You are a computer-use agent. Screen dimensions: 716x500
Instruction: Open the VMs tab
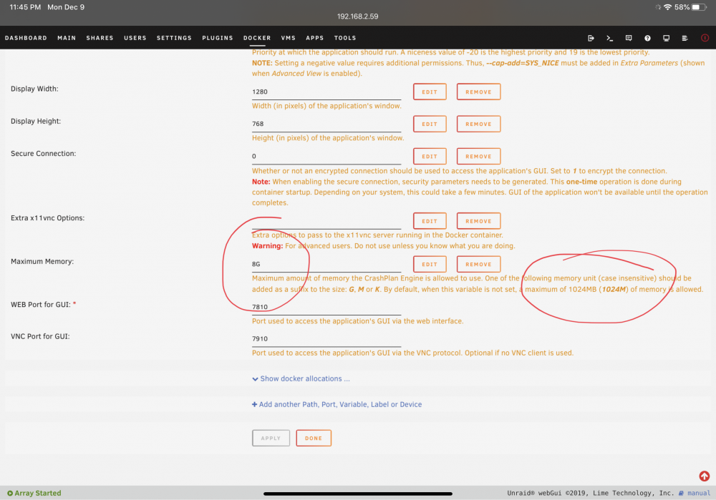point(289,38)
